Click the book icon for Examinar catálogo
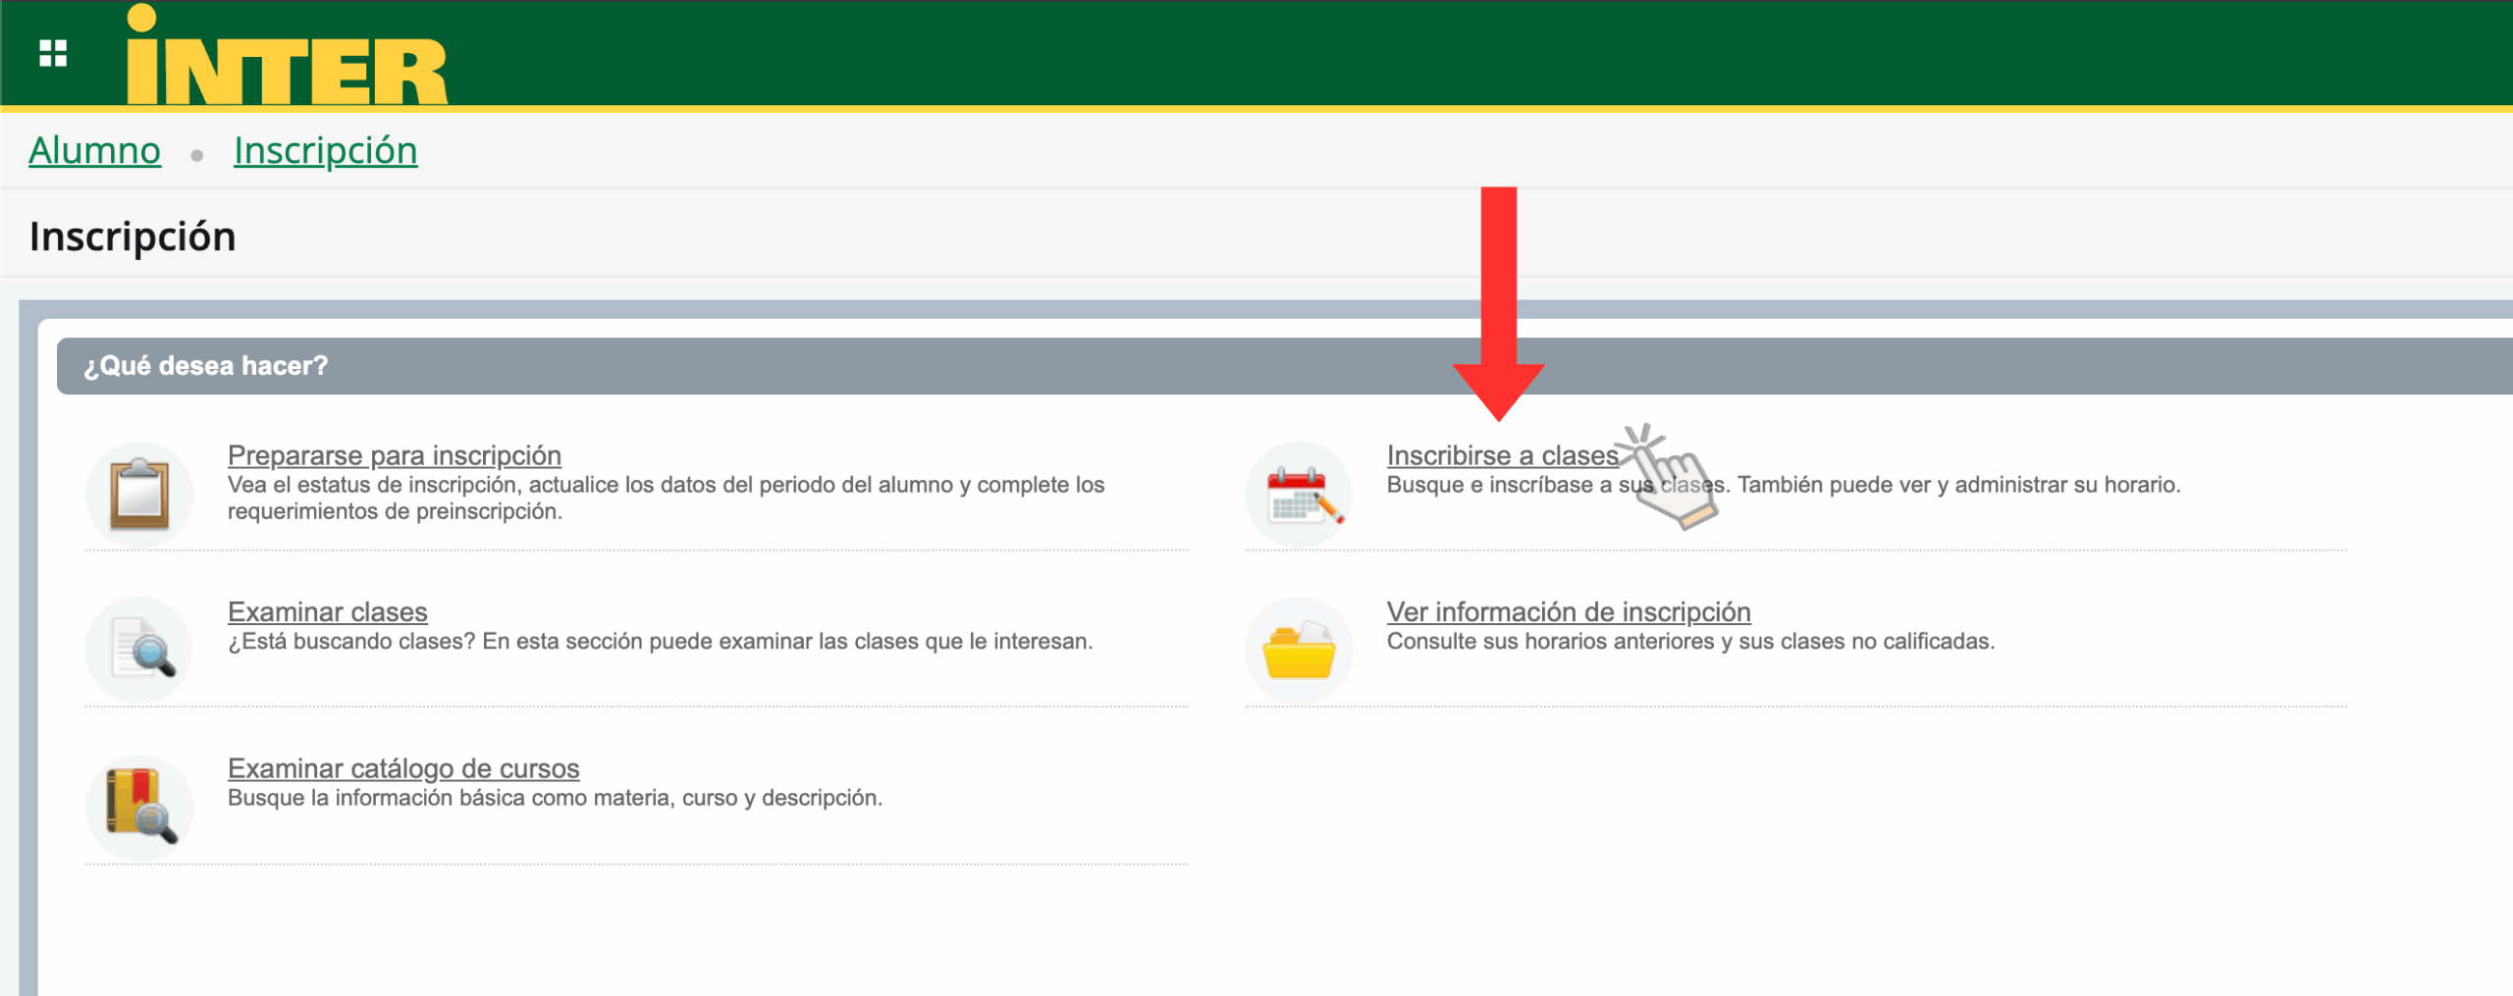The image size is (2513, 996). tap(139, 807)
